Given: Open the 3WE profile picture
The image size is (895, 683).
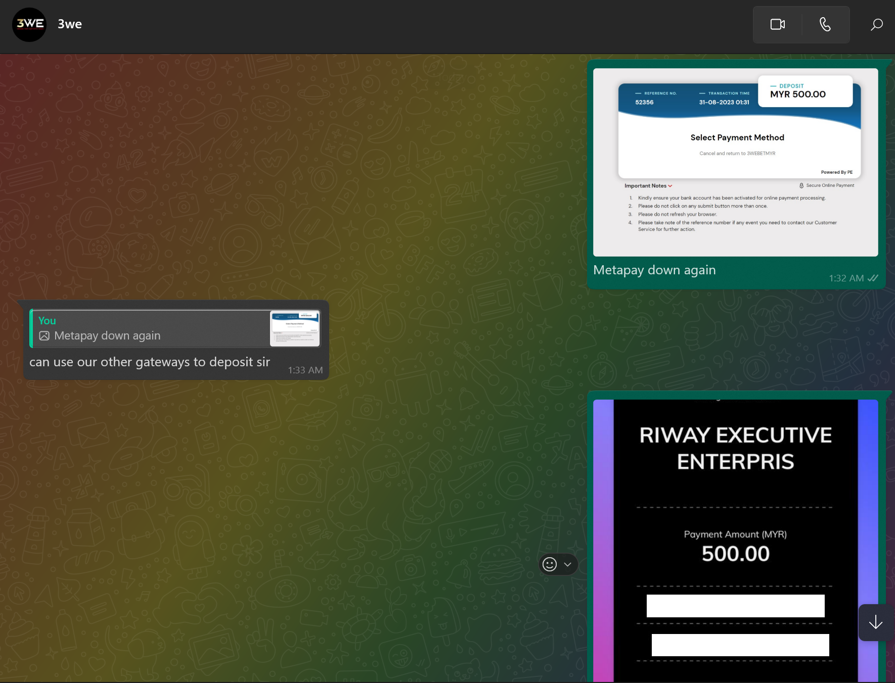Looking at the screenshot, I should tap(29, 24).
